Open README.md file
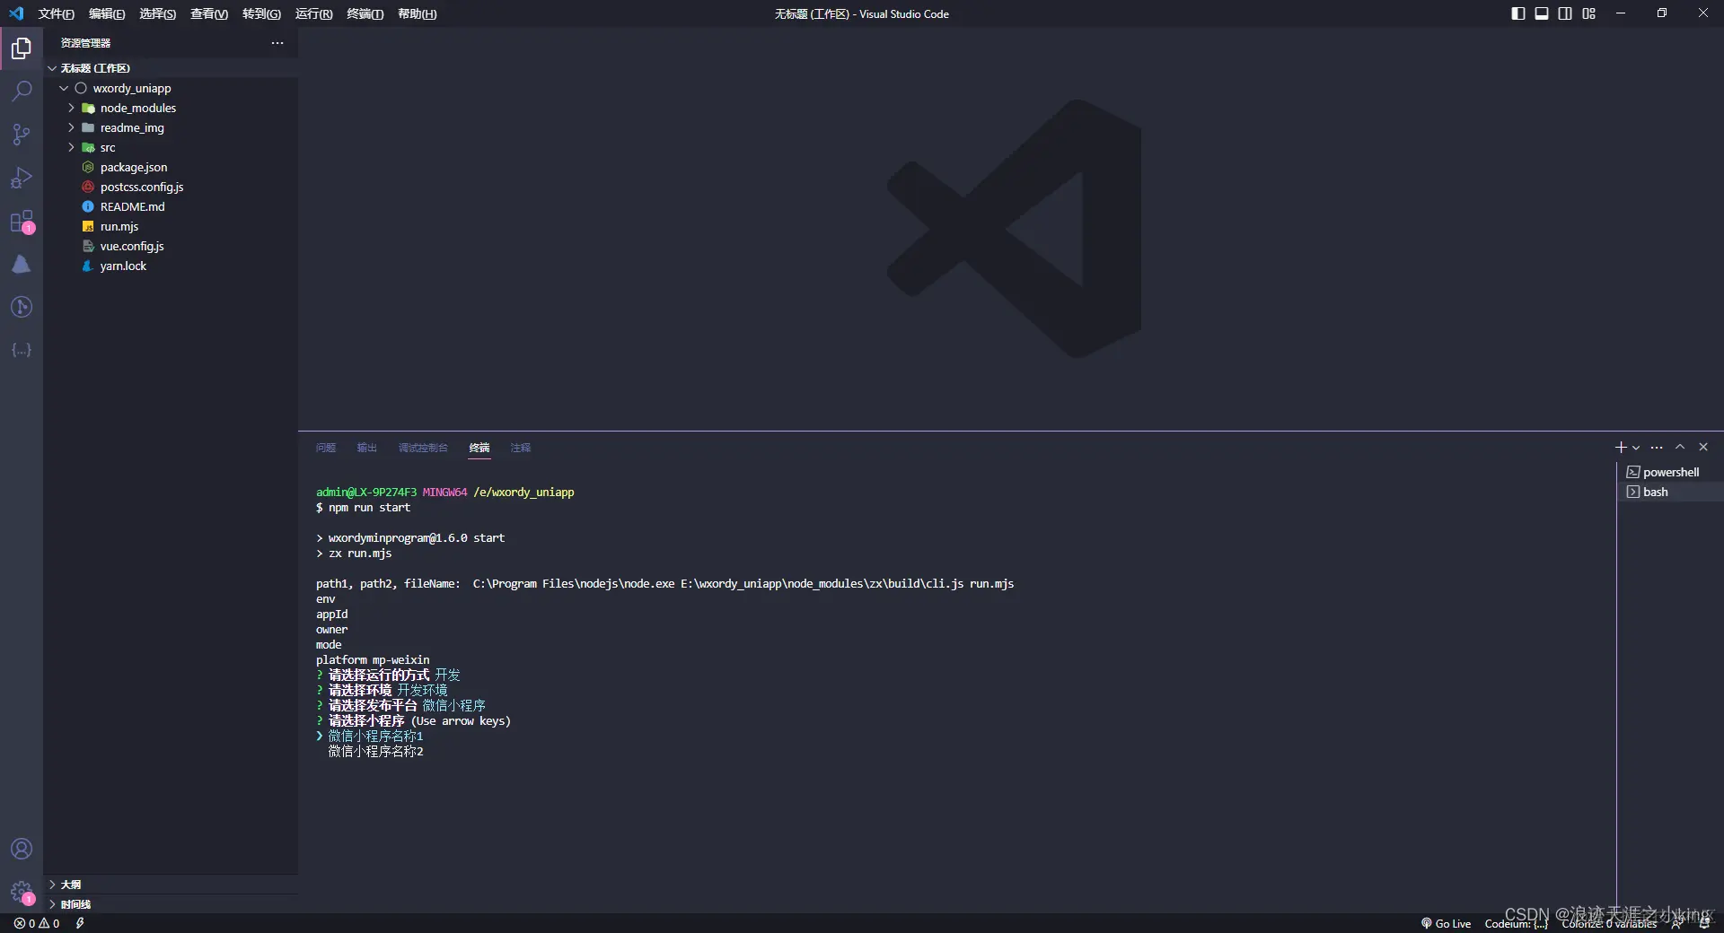This screenshot has width=1724, height=933. click(171, 206)
